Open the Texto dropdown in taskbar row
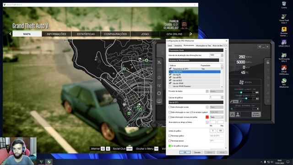Image resolution: width=293 pixels, height=165 pixels. coord(217,117)
